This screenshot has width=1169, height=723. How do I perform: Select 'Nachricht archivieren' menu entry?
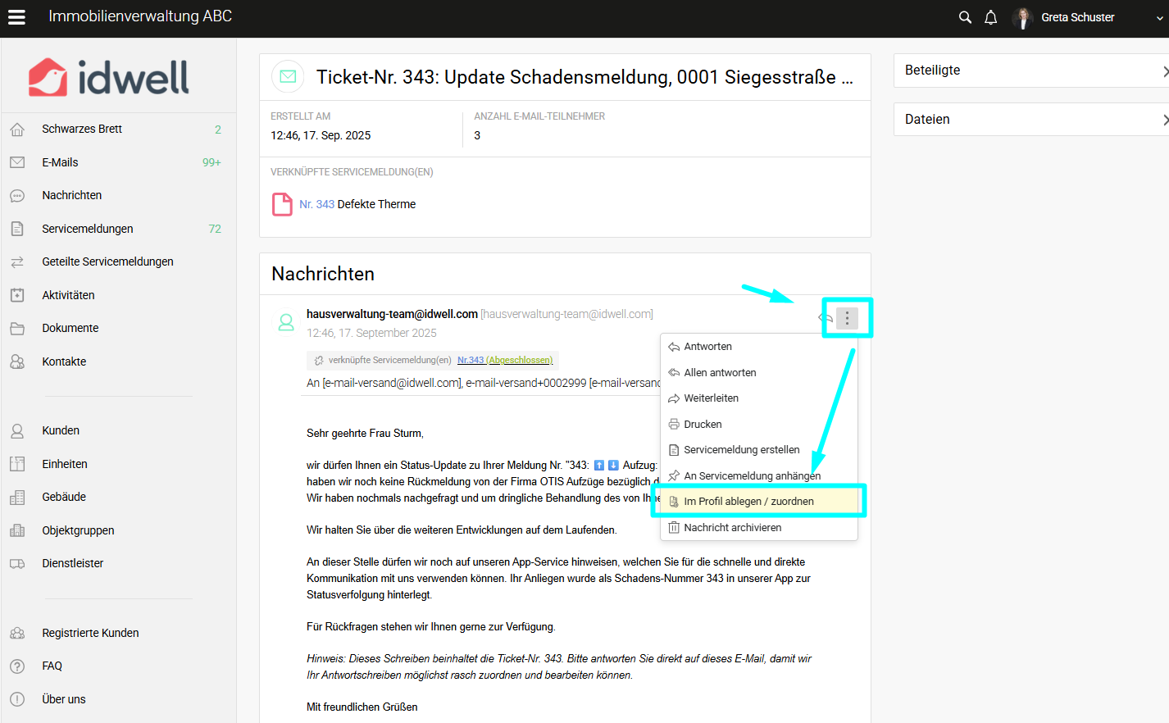click(732, 528)
